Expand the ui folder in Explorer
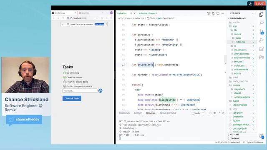This screenshot has width=267, height=150. [x=235, y=46]
